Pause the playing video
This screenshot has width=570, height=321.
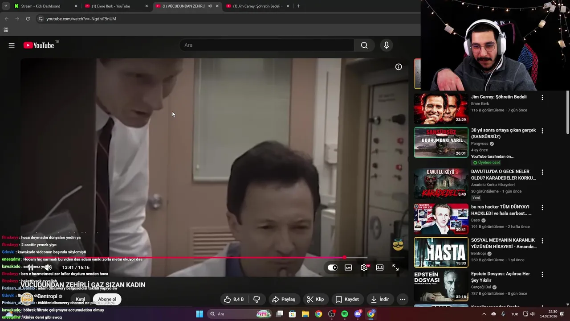31,267
